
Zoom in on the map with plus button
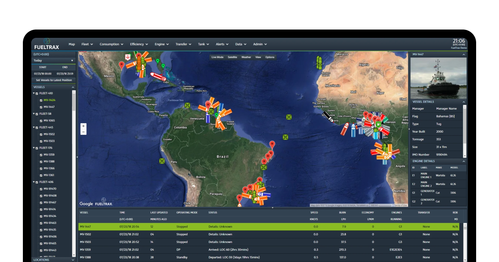pos(84,126)
